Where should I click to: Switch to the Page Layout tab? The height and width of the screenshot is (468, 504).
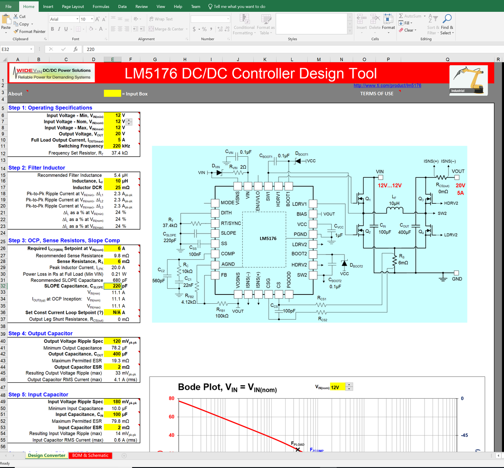pyautogui.click(x=73, y=6)
